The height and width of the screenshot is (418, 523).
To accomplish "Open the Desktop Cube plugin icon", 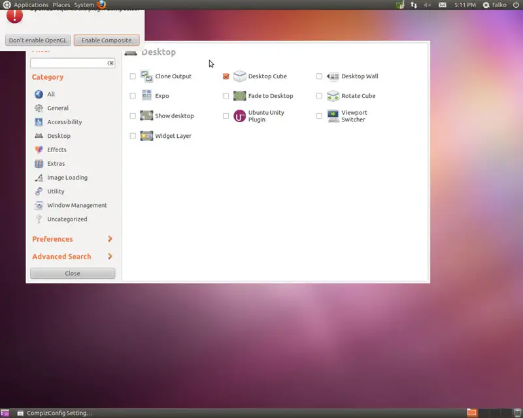I will [239, 76].
